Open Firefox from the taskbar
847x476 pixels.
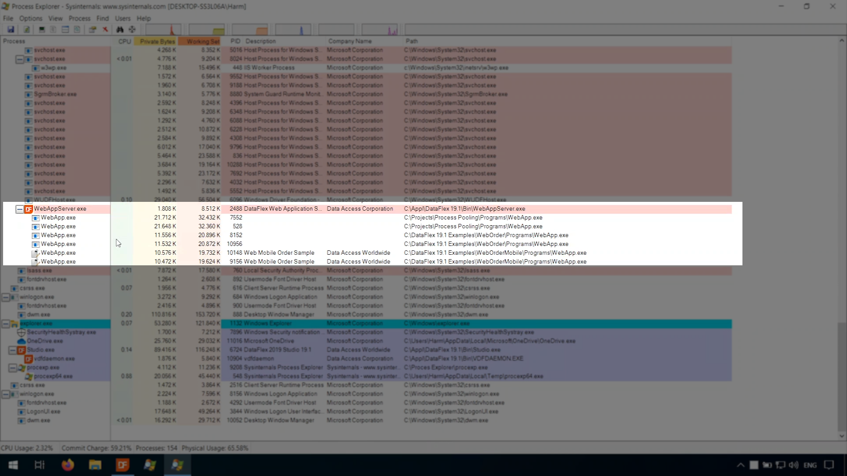tap(67, 465)
